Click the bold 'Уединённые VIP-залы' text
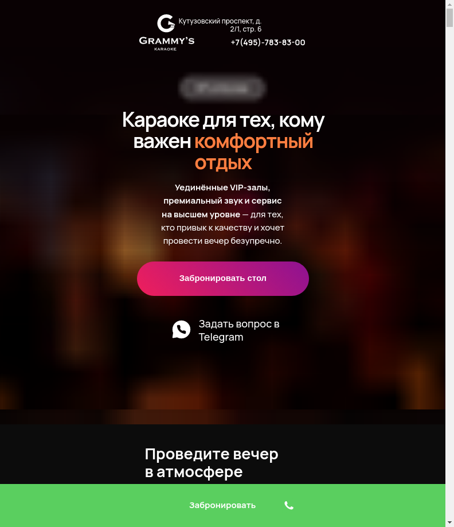The height and width of the screenshot is (527, 454). click(222, 187)
